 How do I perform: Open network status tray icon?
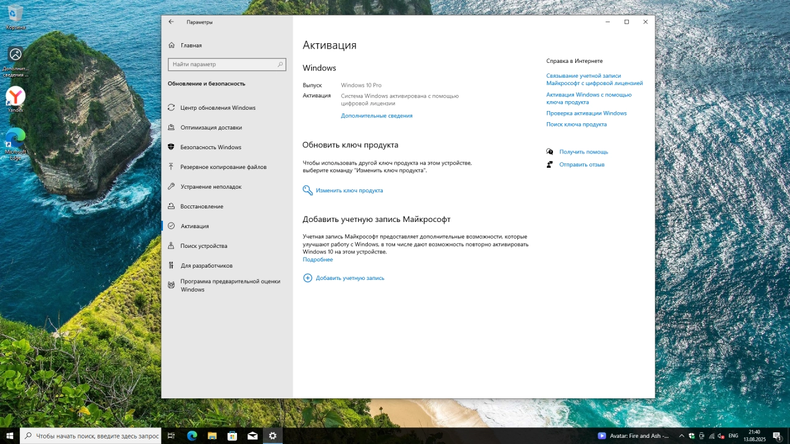[712, 435]
